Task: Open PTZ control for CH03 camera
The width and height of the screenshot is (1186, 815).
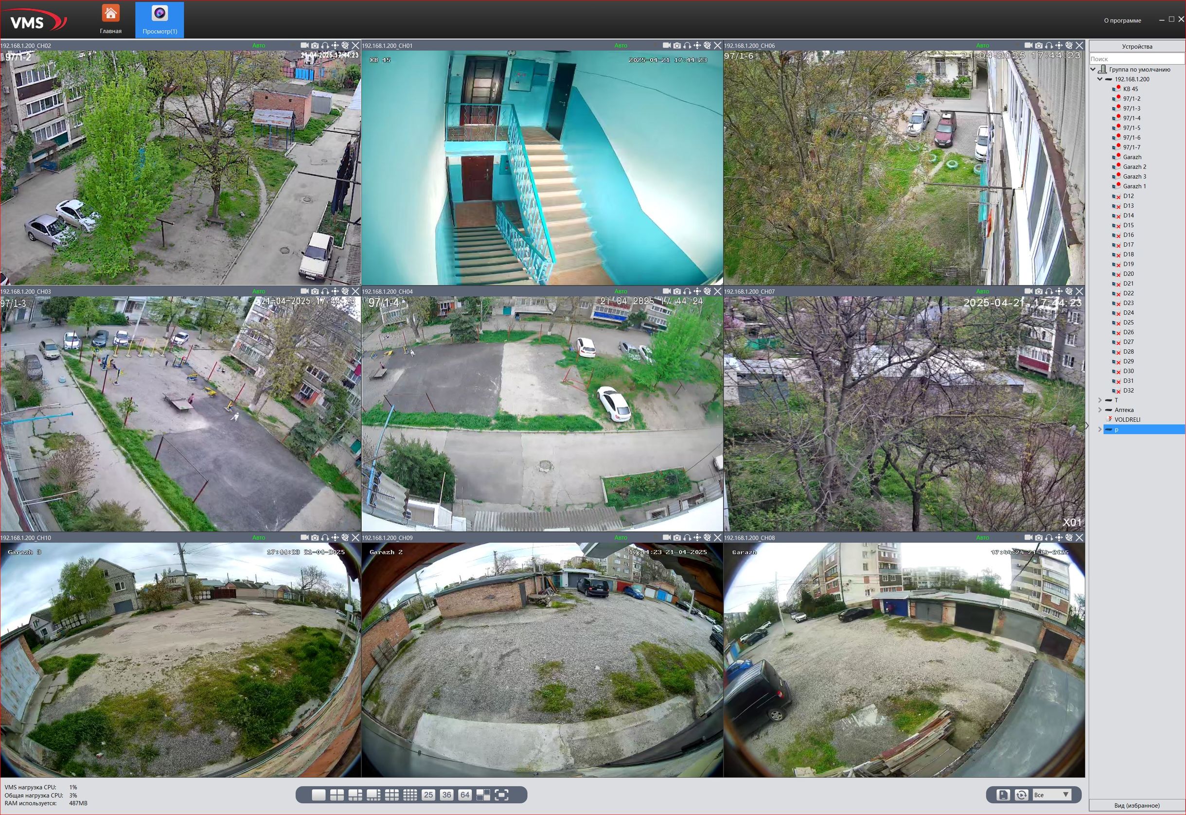Action: point(335,292)
